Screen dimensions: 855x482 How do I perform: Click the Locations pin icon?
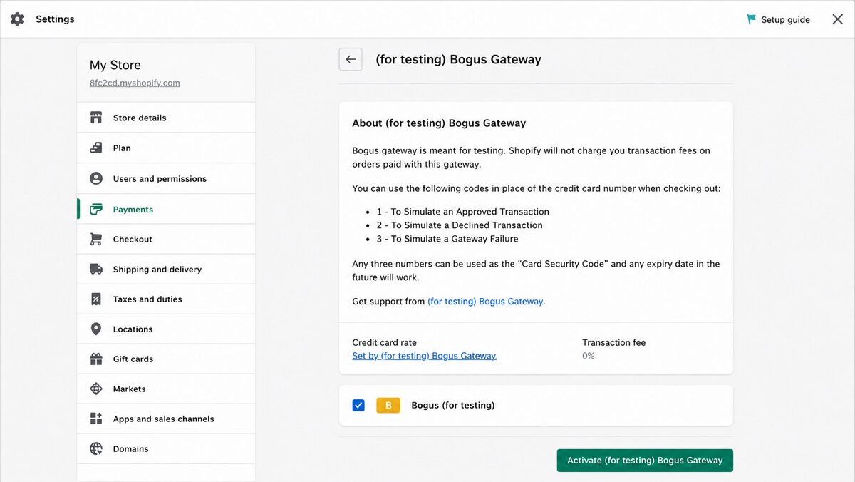point(96,329)
